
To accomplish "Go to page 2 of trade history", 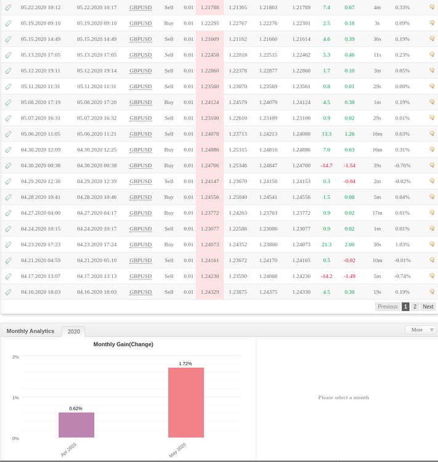I will [x=415, y=307].
